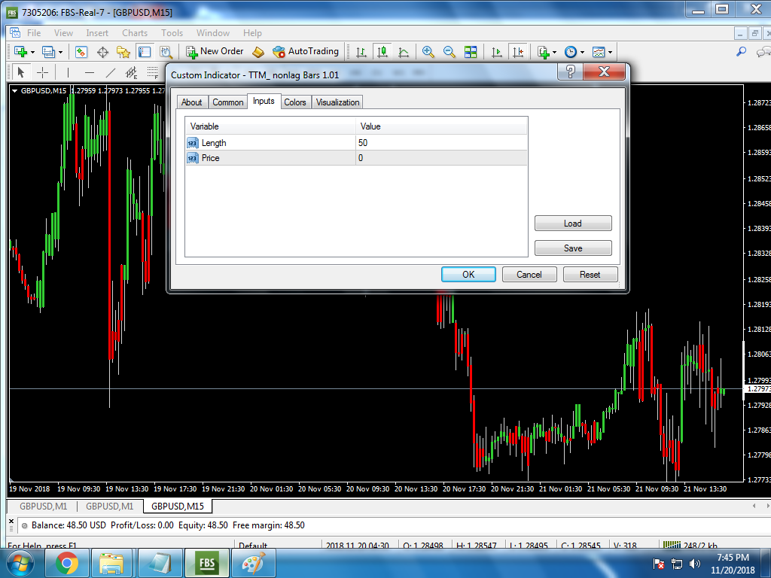Select the Horizontal Line drawing tool
This screenshot has height=578, width=771.
90,73
